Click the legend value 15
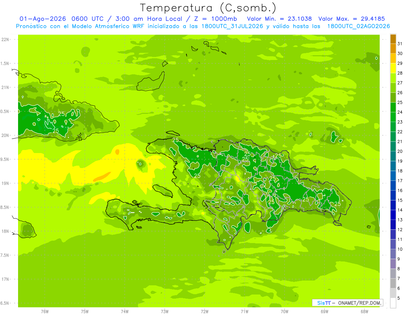This screenshot has width=409, height=316. (x=400, y=200)
